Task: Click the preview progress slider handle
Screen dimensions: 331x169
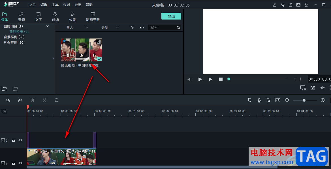Action: [229, 79]
